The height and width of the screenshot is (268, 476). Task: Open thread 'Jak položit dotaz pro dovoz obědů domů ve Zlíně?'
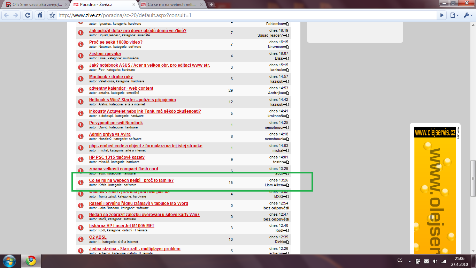coord(138,31)
